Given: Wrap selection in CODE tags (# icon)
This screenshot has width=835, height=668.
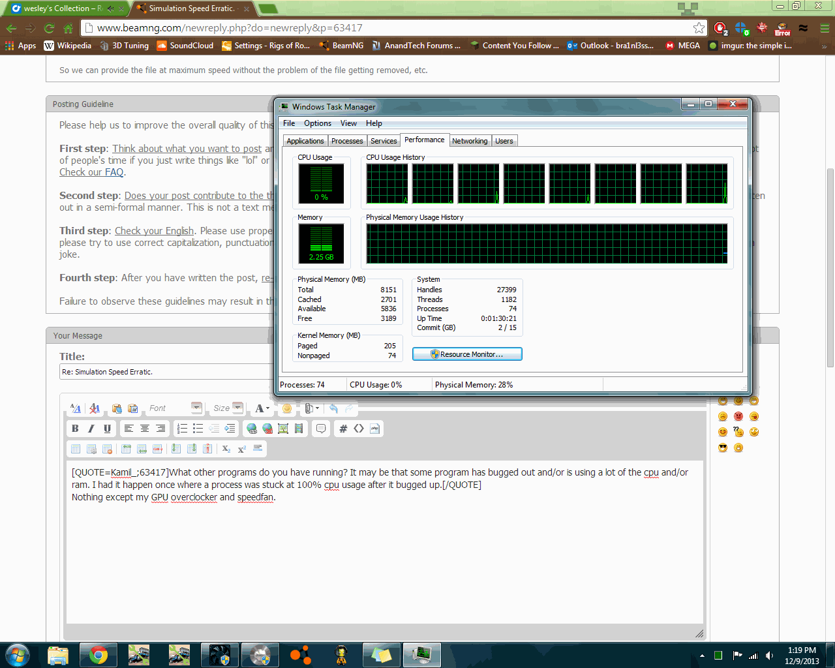Looking at the screenshot, I should [343, 429].
